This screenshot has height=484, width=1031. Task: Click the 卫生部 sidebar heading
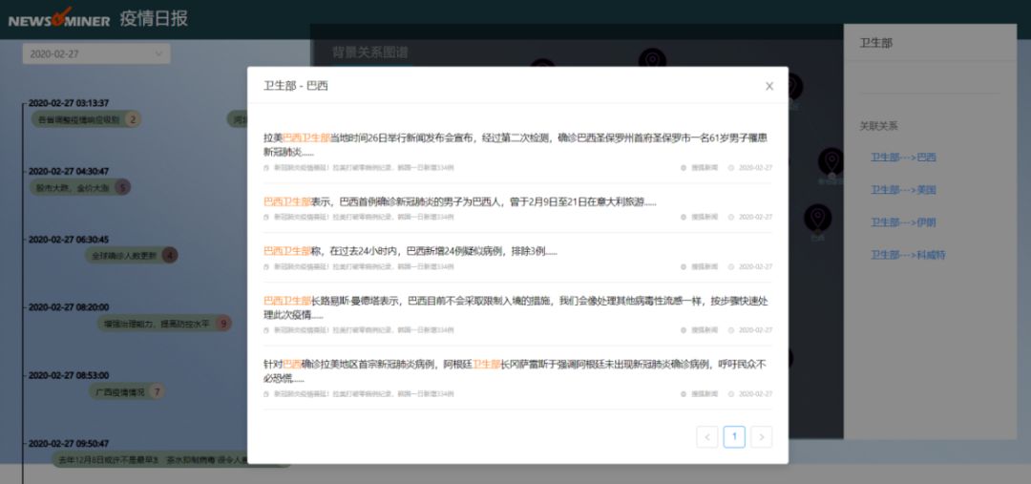click(x=875, y=43)
